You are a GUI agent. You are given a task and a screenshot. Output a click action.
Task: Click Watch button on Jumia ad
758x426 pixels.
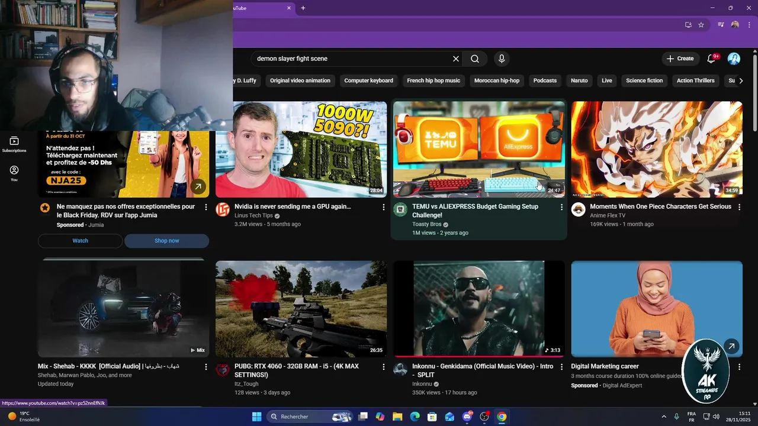(80, 241)
